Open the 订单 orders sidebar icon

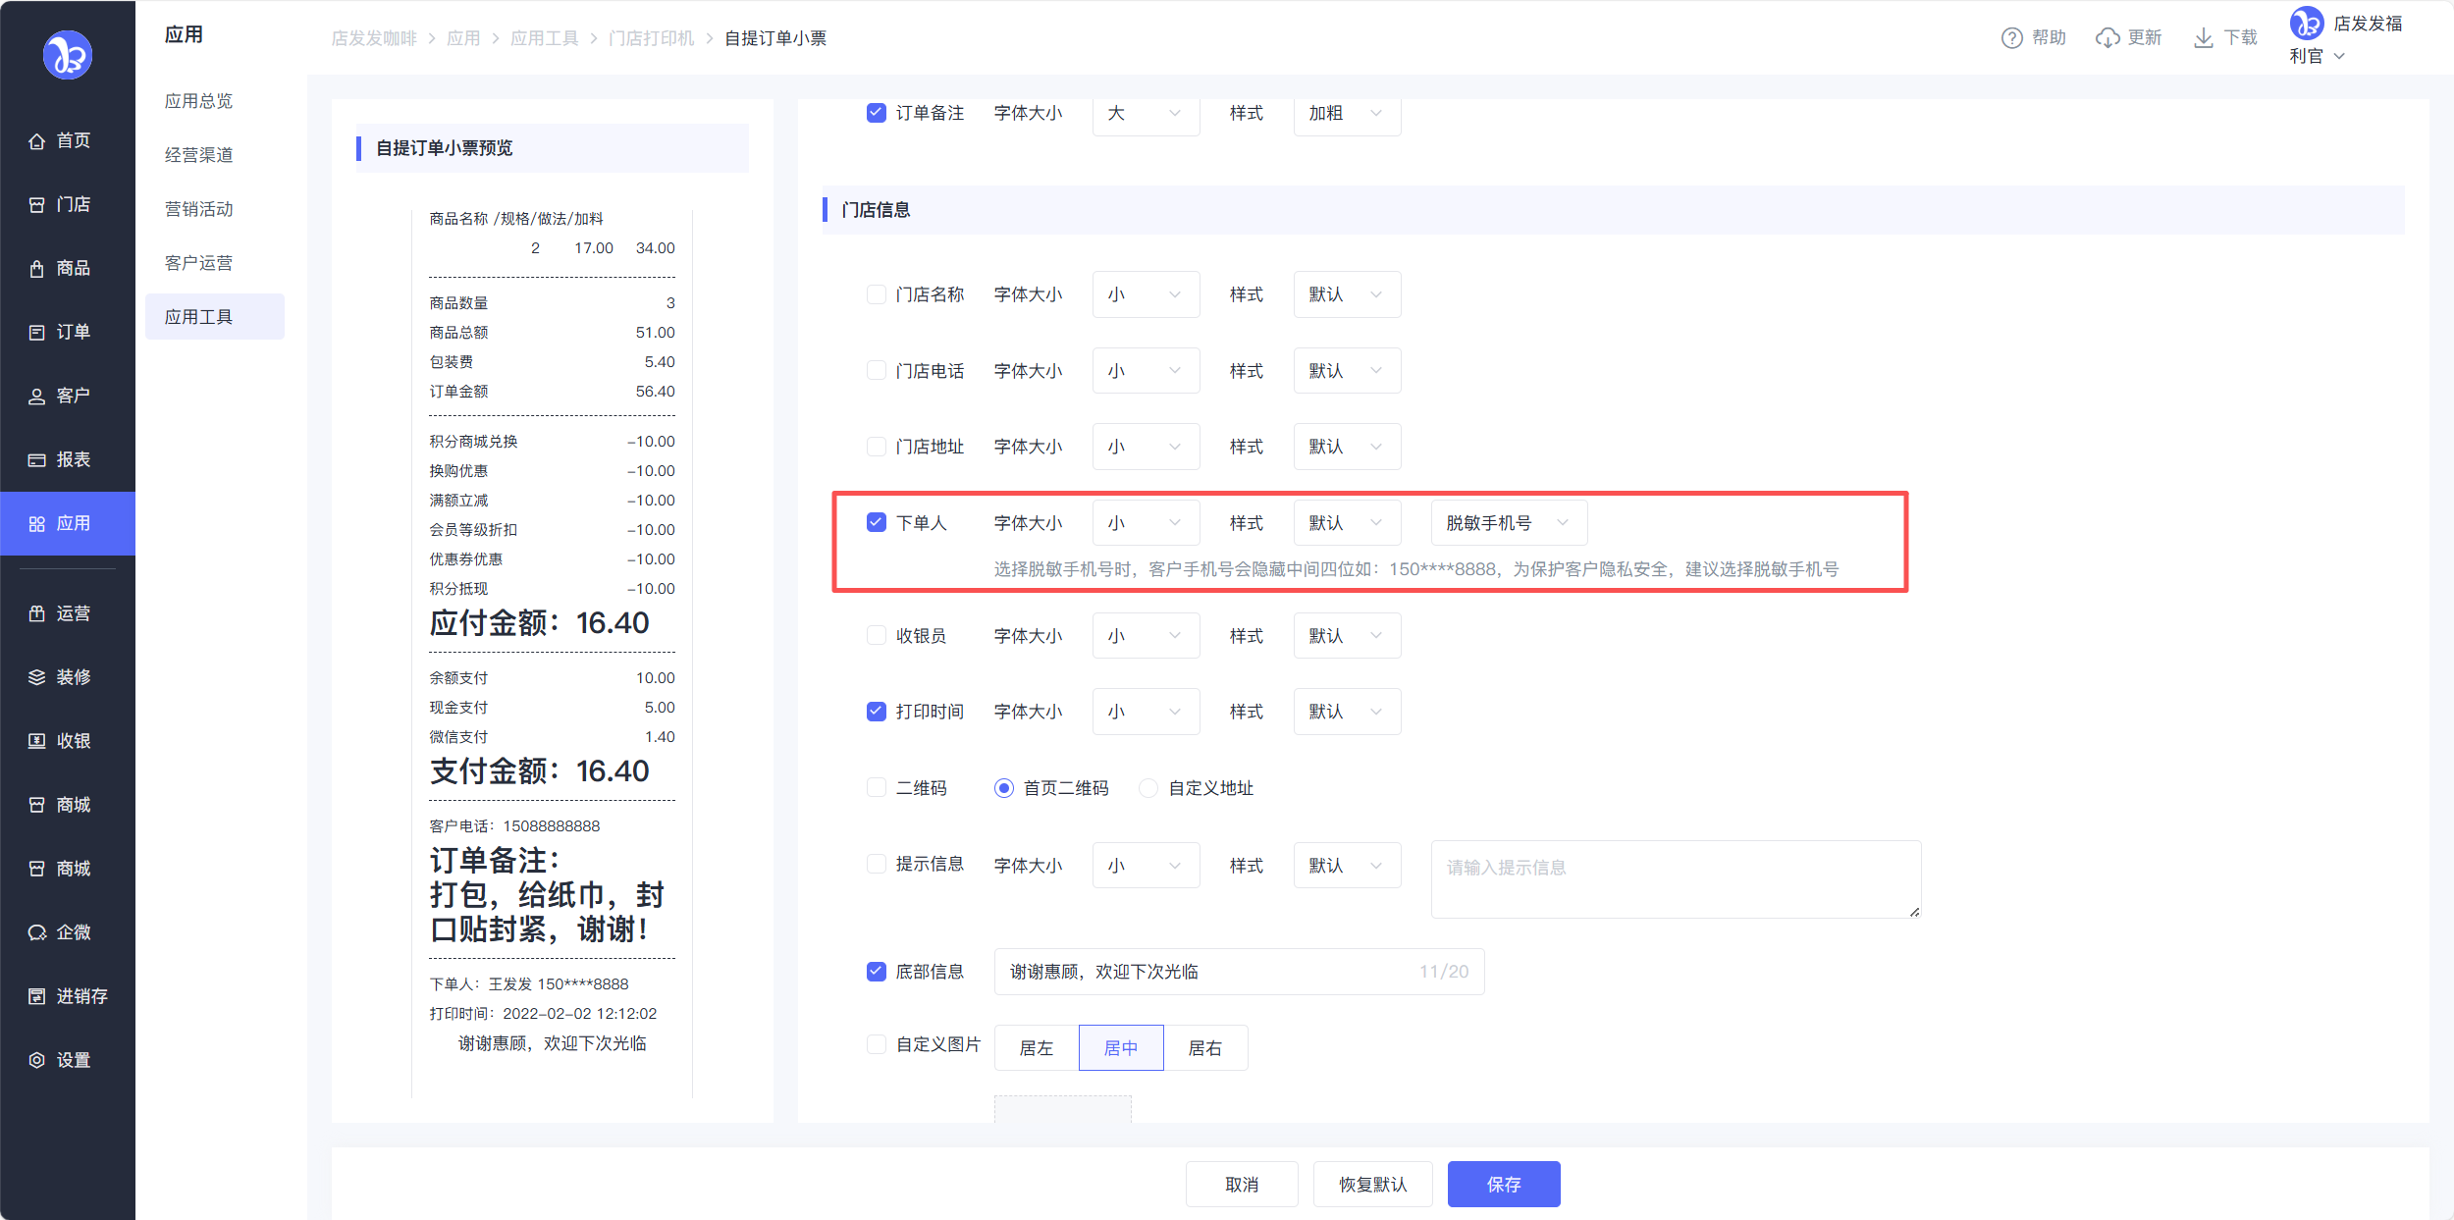tap(37, 333)
